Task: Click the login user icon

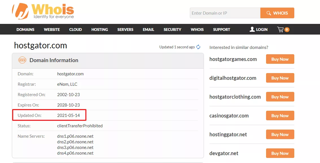Action: point(252,30)
